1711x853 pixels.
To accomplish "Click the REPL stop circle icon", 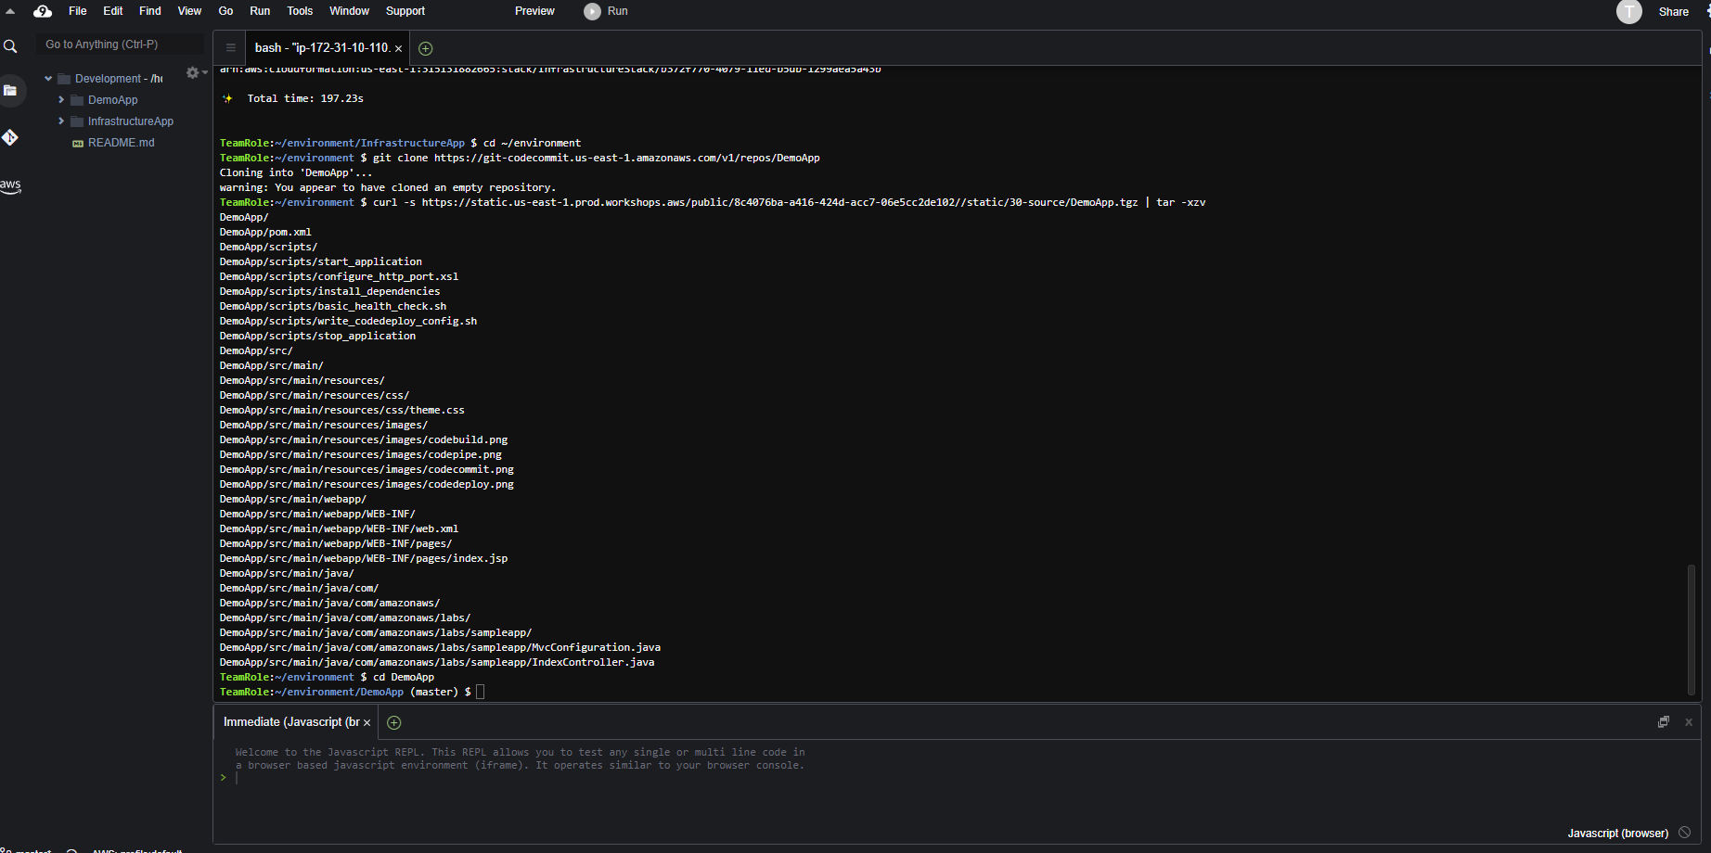I will (1685, 833).
